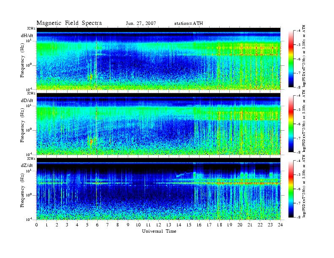Click "Frequency (Hz)" label of dH/dt panel
Screen dimensions: 334x258
coord(22,61)
